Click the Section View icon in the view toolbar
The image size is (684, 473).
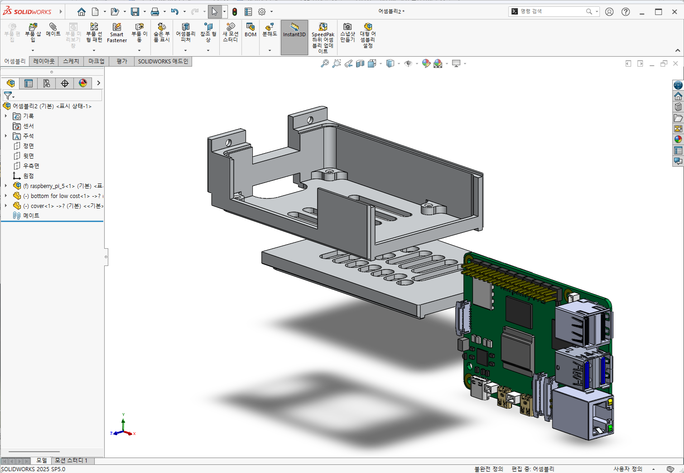point(360,64)
